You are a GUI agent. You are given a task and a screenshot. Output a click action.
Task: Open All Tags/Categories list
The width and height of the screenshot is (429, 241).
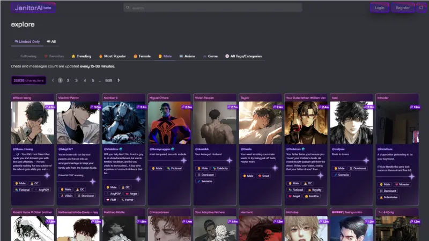click(243, 56)
